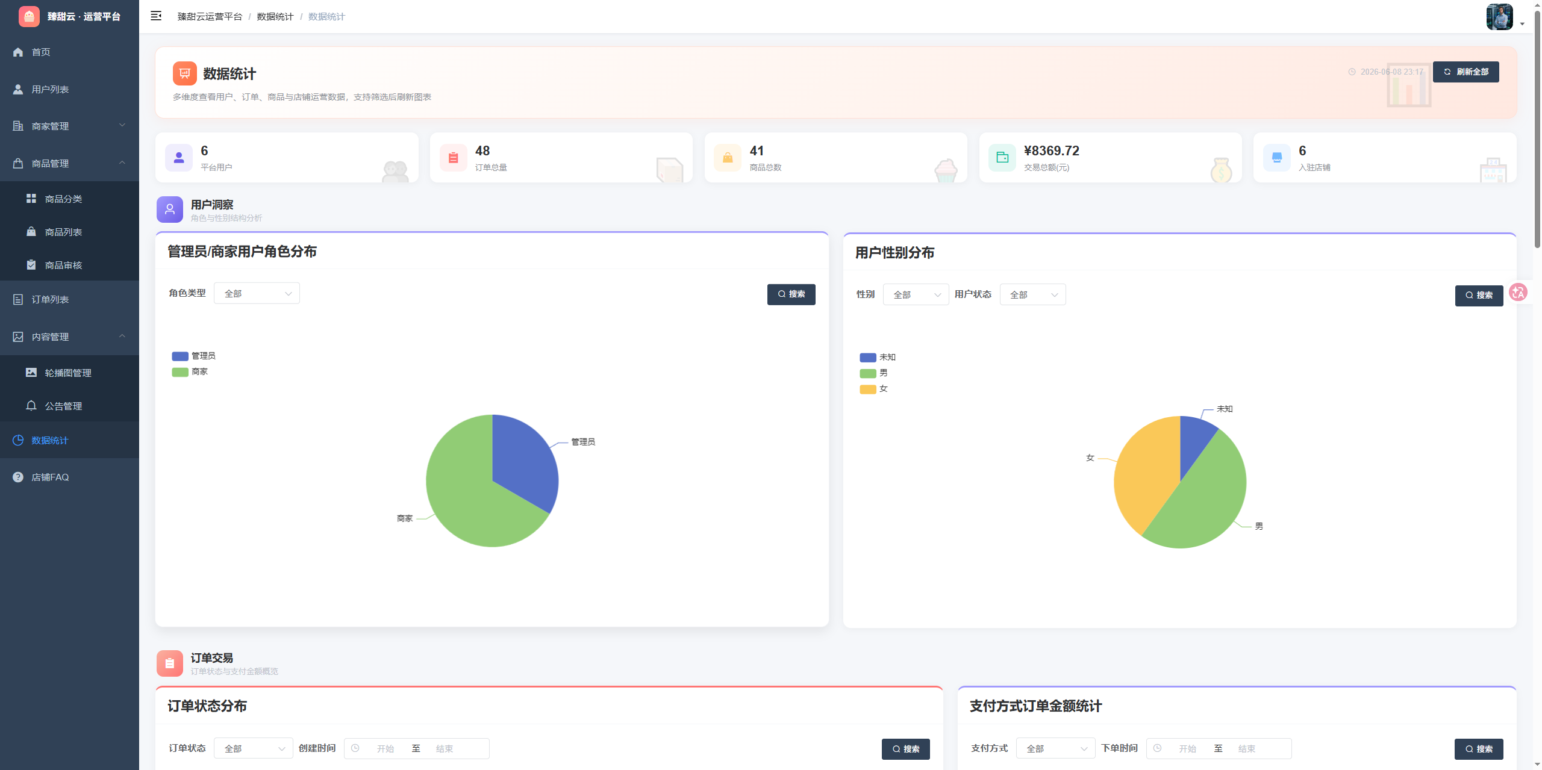This screenshot has height=770, width=1542.
Task: Click the 商家管理 building icon
Action: 18,126
